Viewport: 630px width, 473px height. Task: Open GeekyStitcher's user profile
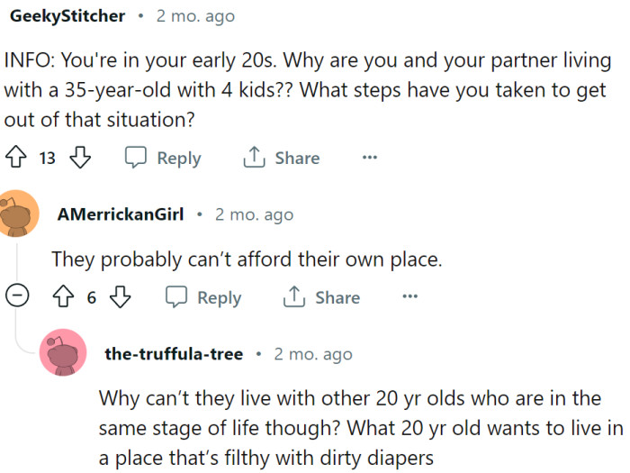[66, 16]
